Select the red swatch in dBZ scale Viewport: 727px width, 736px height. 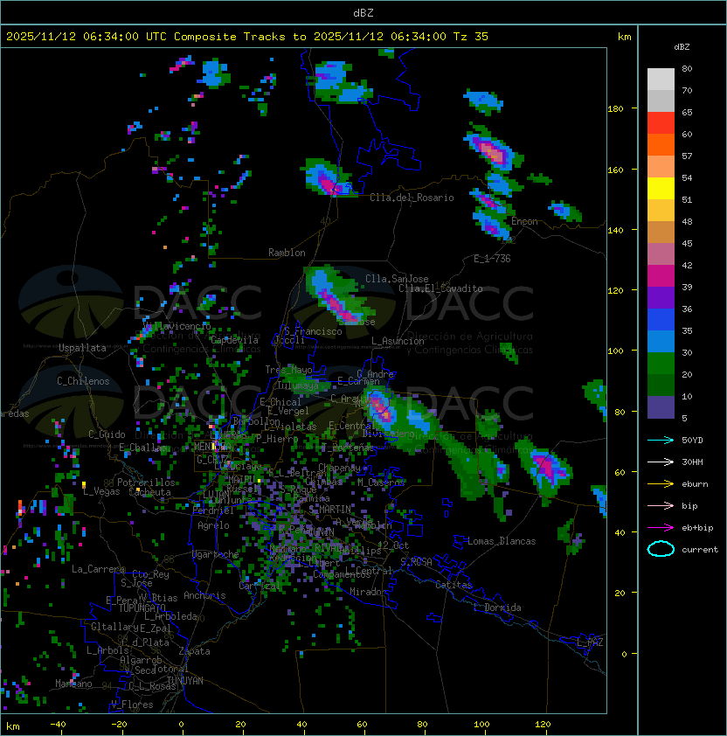[x=661, y=122]
